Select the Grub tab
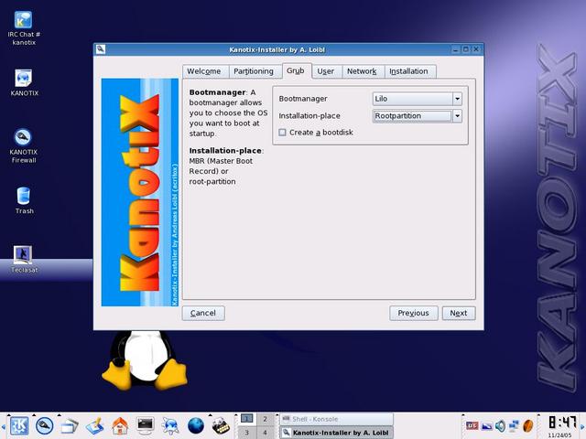The height and width of the screenshot is (439, 586). coord(296,70)
